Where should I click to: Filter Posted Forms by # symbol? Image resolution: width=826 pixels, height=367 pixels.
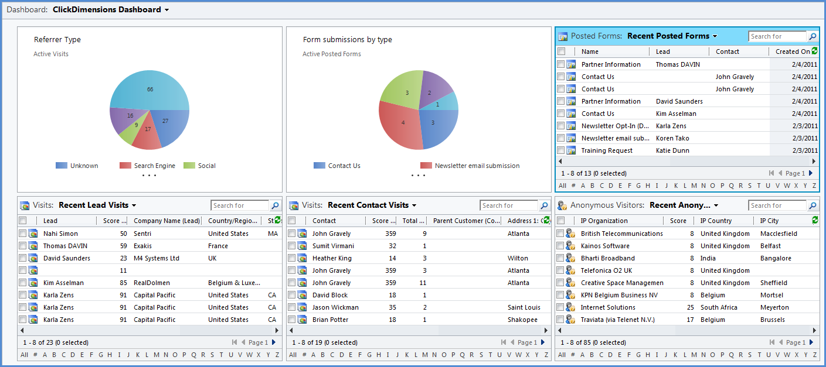click(573, 186)
